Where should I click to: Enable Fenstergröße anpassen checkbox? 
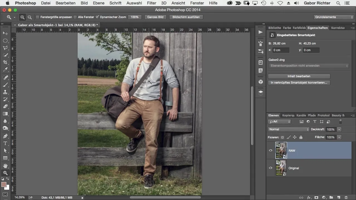(x=38, y=17)
